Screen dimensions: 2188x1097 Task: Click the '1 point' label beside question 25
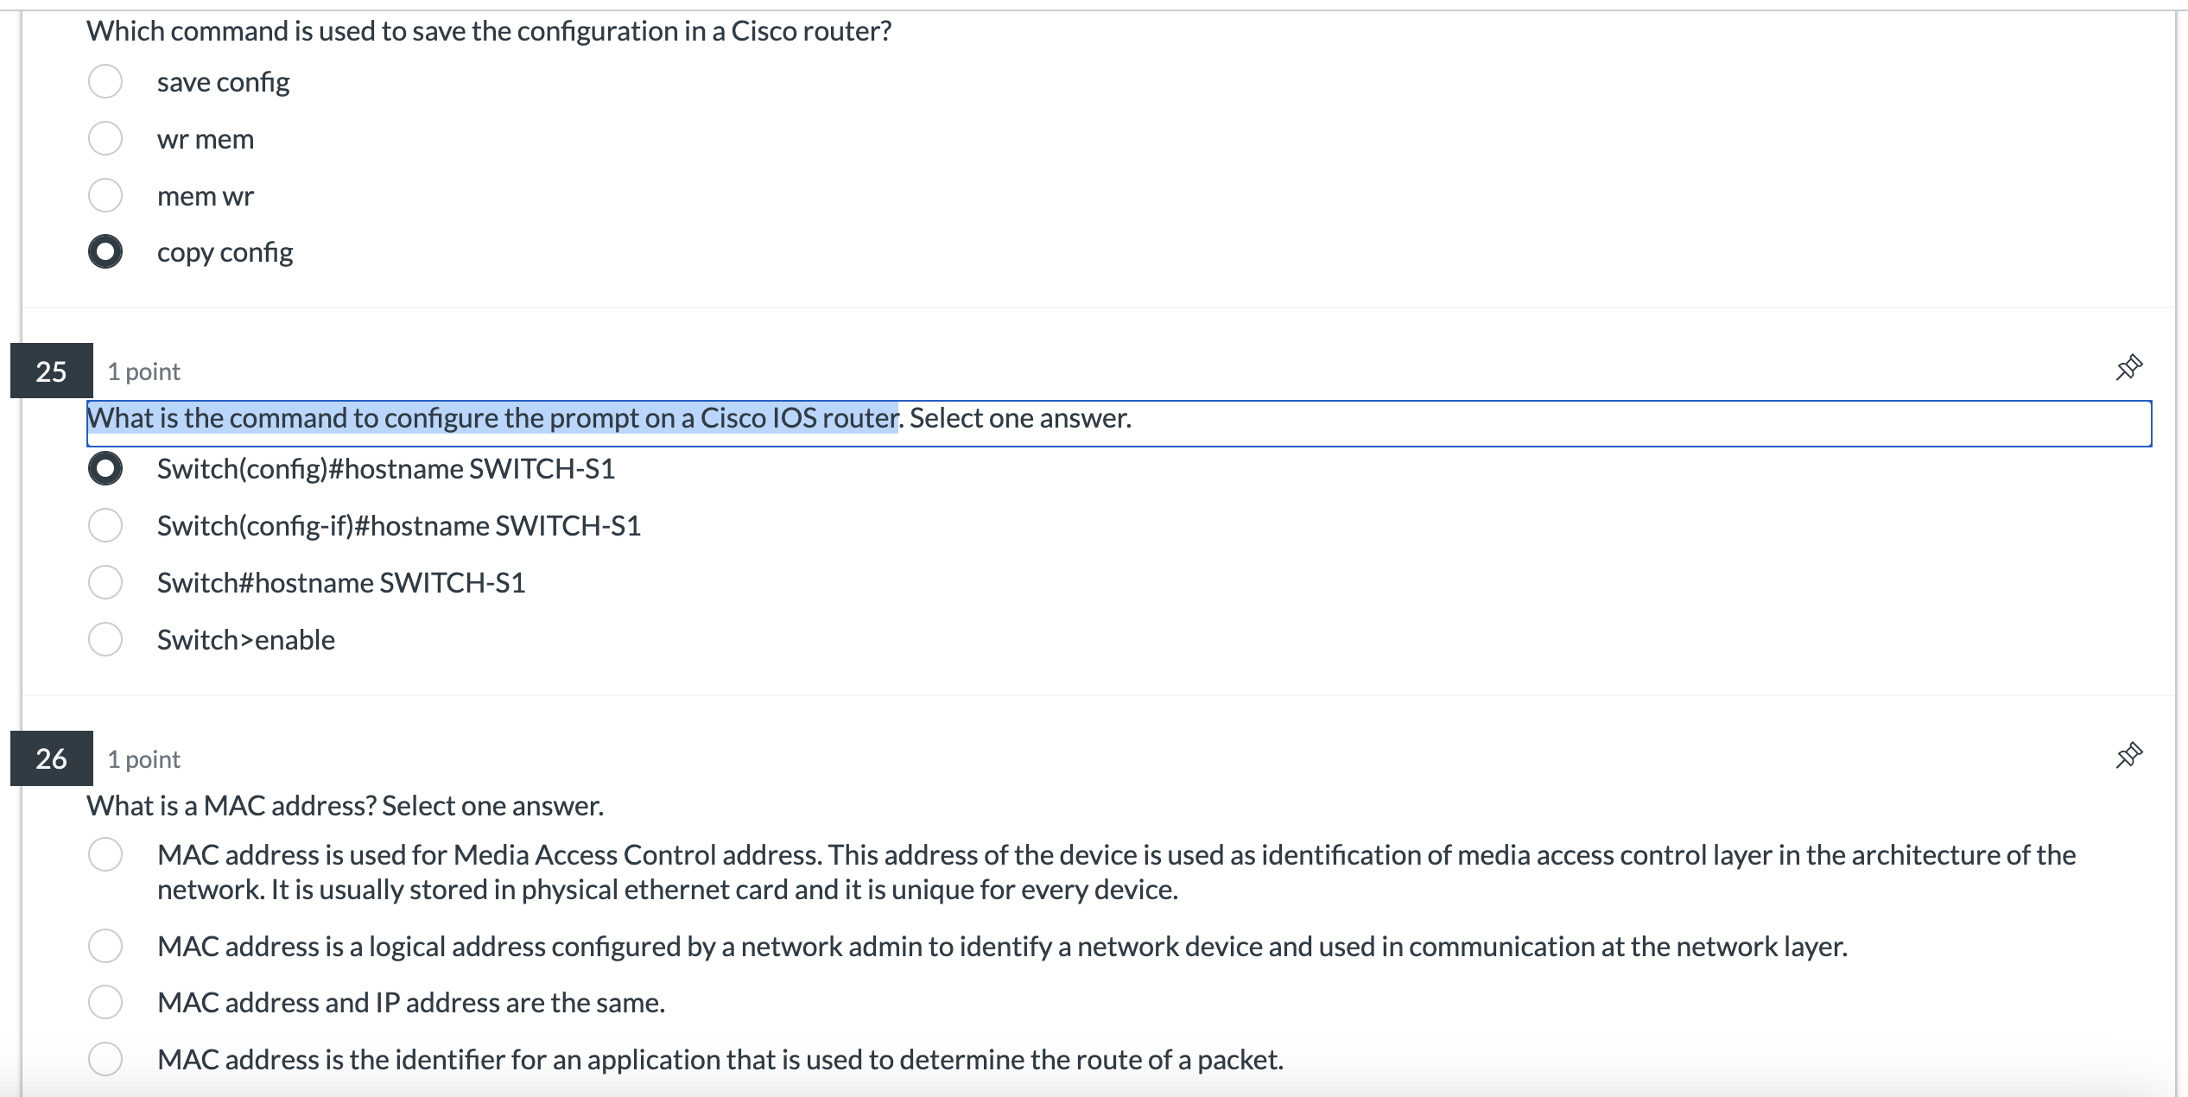click(143, 371)
